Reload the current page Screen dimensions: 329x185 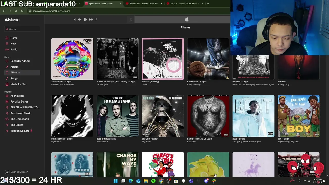(16, 11)
